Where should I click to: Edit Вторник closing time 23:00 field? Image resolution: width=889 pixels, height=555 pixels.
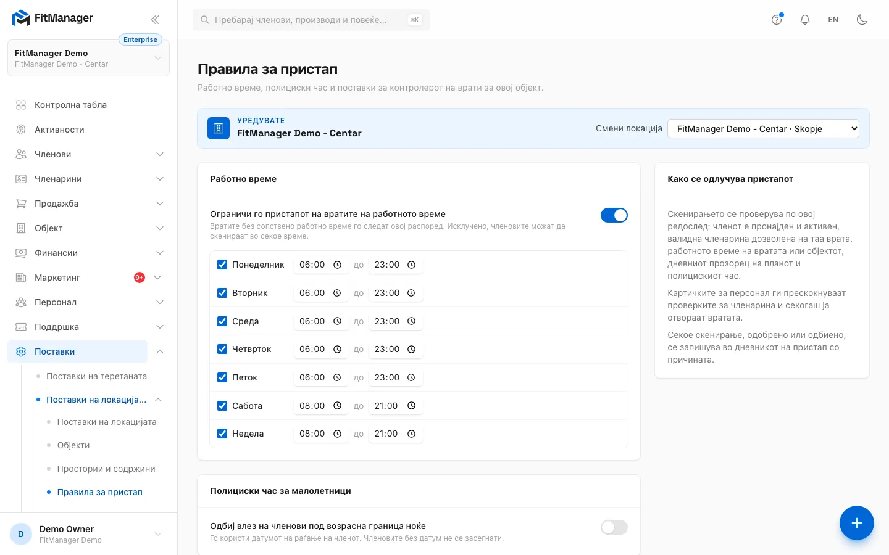coord(395,293)
